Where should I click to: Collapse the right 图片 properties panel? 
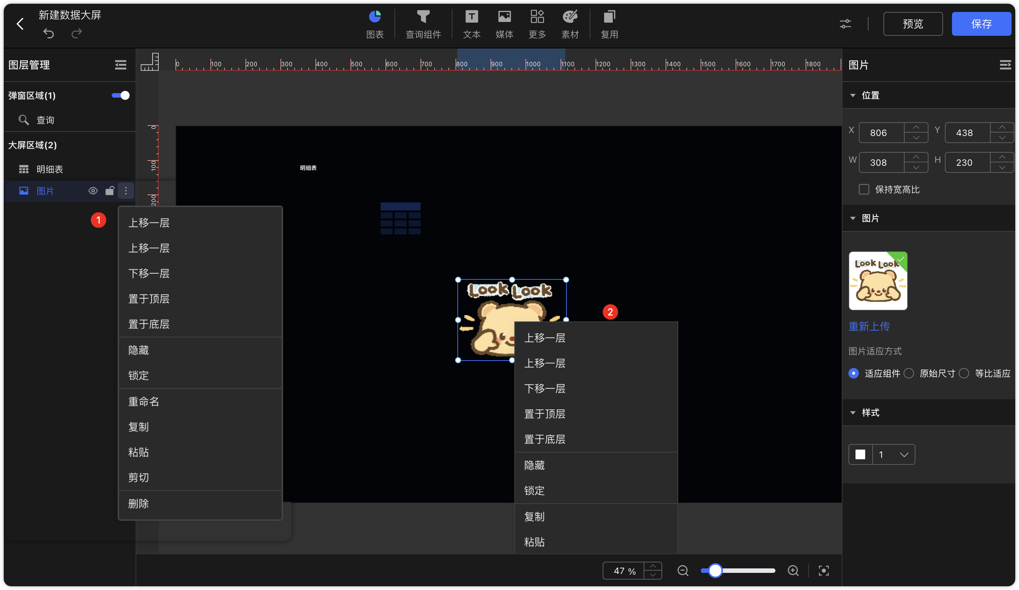[1004, 65]
